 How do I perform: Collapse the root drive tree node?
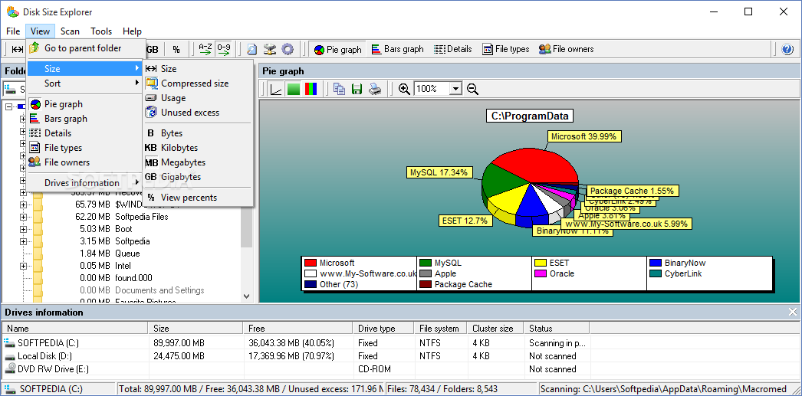point(8,106)
